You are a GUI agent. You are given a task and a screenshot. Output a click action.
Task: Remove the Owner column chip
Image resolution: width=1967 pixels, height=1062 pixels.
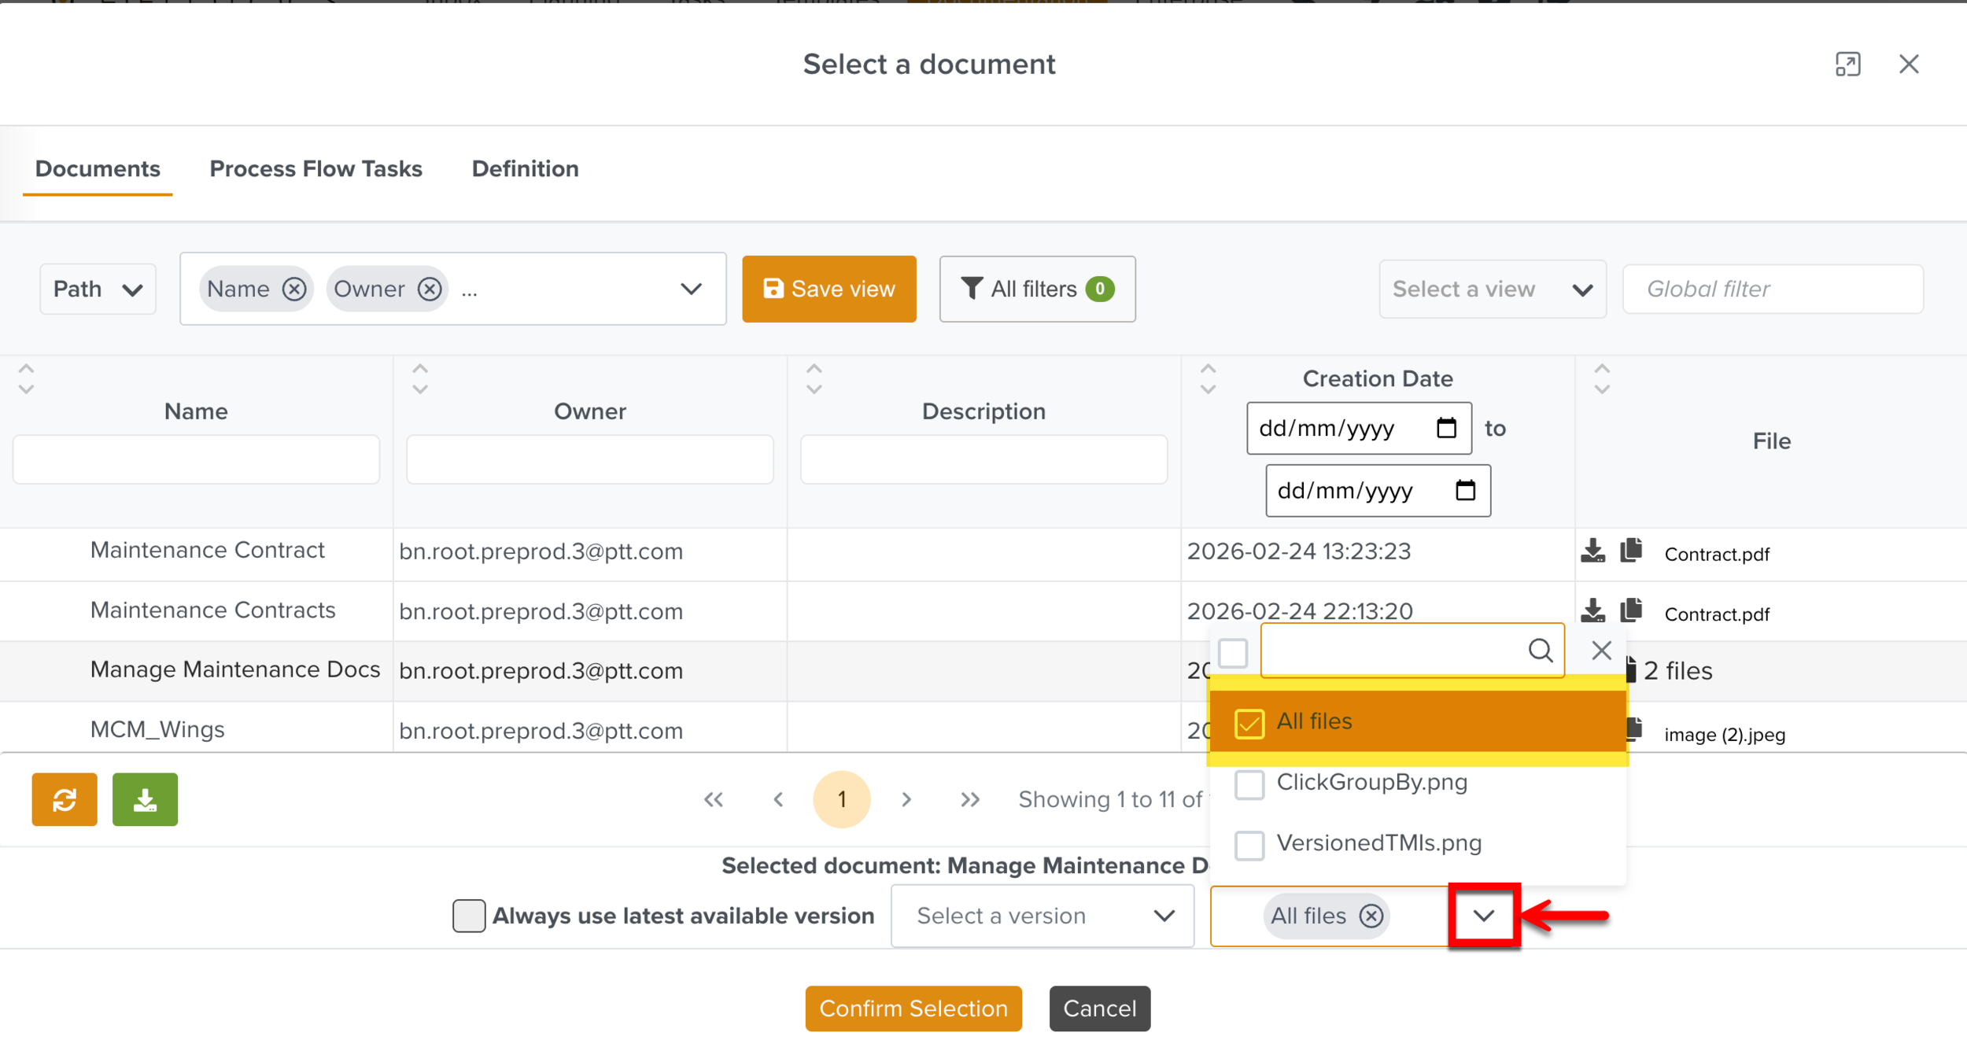pyautogui.click(x=430, y=289)
